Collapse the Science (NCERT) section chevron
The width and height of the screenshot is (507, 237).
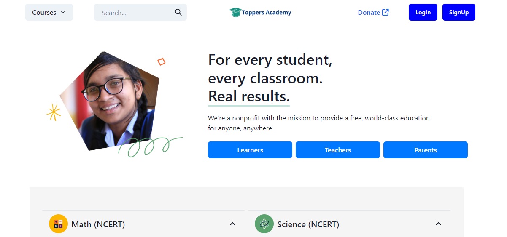(x=438, y=224)
